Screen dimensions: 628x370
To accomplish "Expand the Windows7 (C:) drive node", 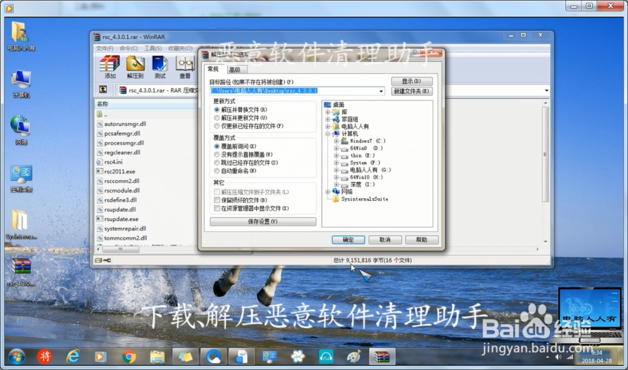I will [x=336, y=141].
